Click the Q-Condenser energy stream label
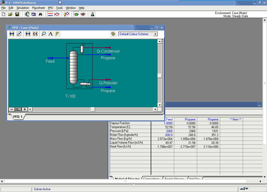The image size is (267, 192). coord(108,51)
